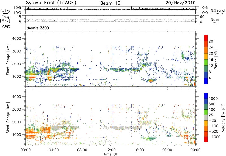Click the 'N.Search' legend label
Image resolution: width=226 pixels, height=156 pixels.
pyautogui.click(x=218, y=10)
